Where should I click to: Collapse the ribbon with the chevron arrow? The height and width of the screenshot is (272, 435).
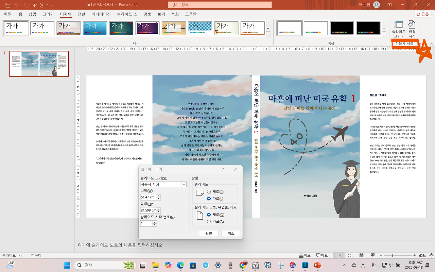coord(431,44)
